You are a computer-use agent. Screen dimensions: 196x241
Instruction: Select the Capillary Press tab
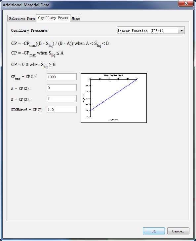pyautogui.click(x=53, y=18)
